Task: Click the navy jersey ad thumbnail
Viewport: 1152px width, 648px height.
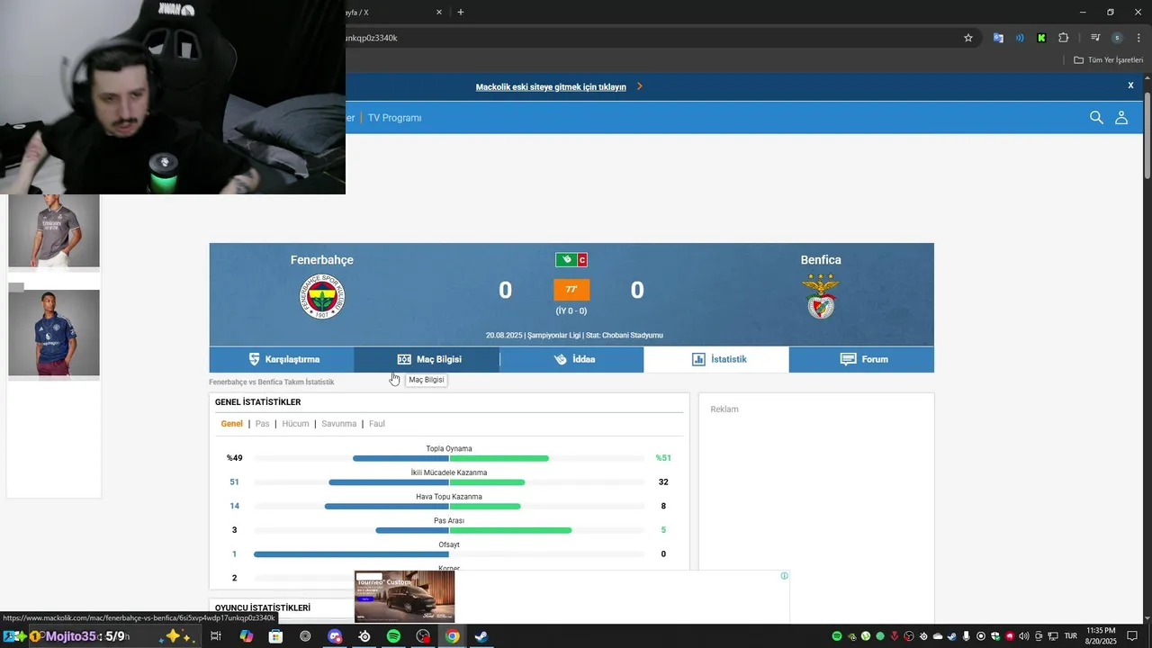Action: click(54, 333)
